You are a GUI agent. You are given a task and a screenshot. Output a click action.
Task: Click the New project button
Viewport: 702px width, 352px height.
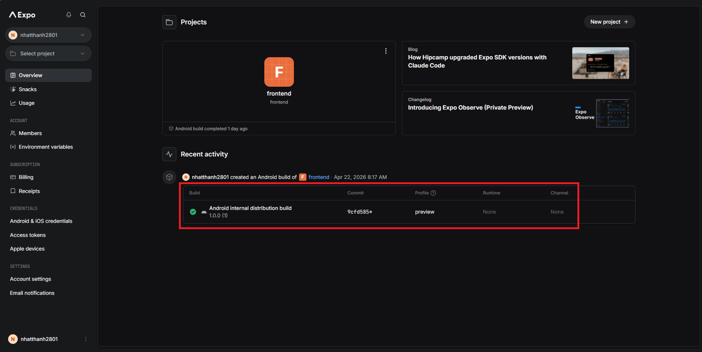click(610, 22)
